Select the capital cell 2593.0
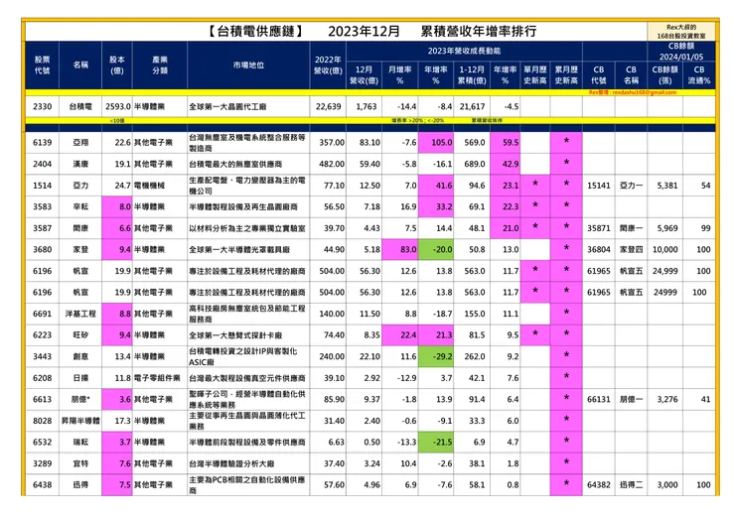The image size is (735, 519). pyautogui.click(x=117, y=107)
